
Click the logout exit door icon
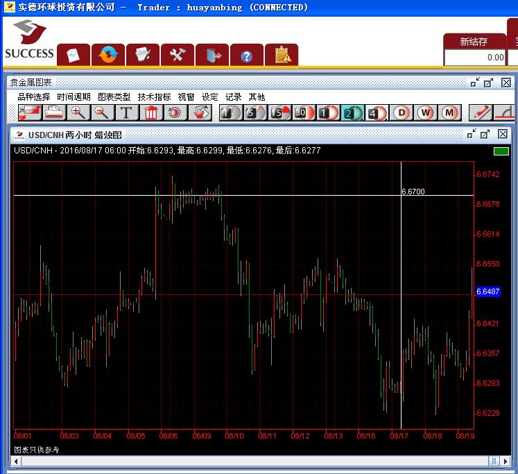(212, 55)
